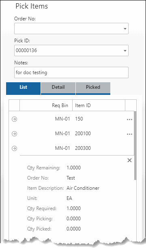This screenshot has height=248, width=146.
Task: Open the ellipsis menu for item 200100
Action: tap(129, 134)
